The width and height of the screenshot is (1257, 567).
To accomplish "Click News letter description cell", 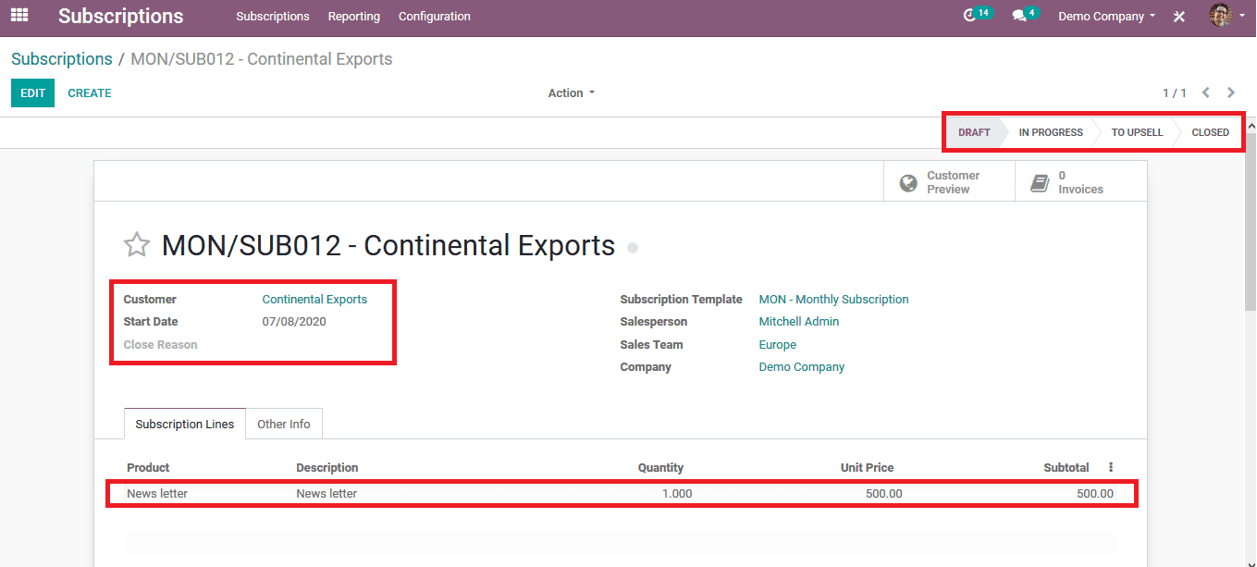I will click(327, 494).
